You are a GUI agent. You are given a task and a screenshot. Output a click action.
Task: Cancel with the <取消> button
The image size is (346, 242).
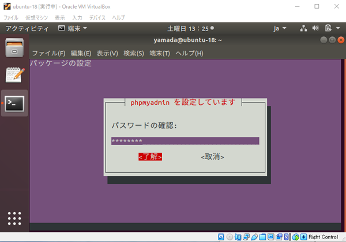point(212,157)
